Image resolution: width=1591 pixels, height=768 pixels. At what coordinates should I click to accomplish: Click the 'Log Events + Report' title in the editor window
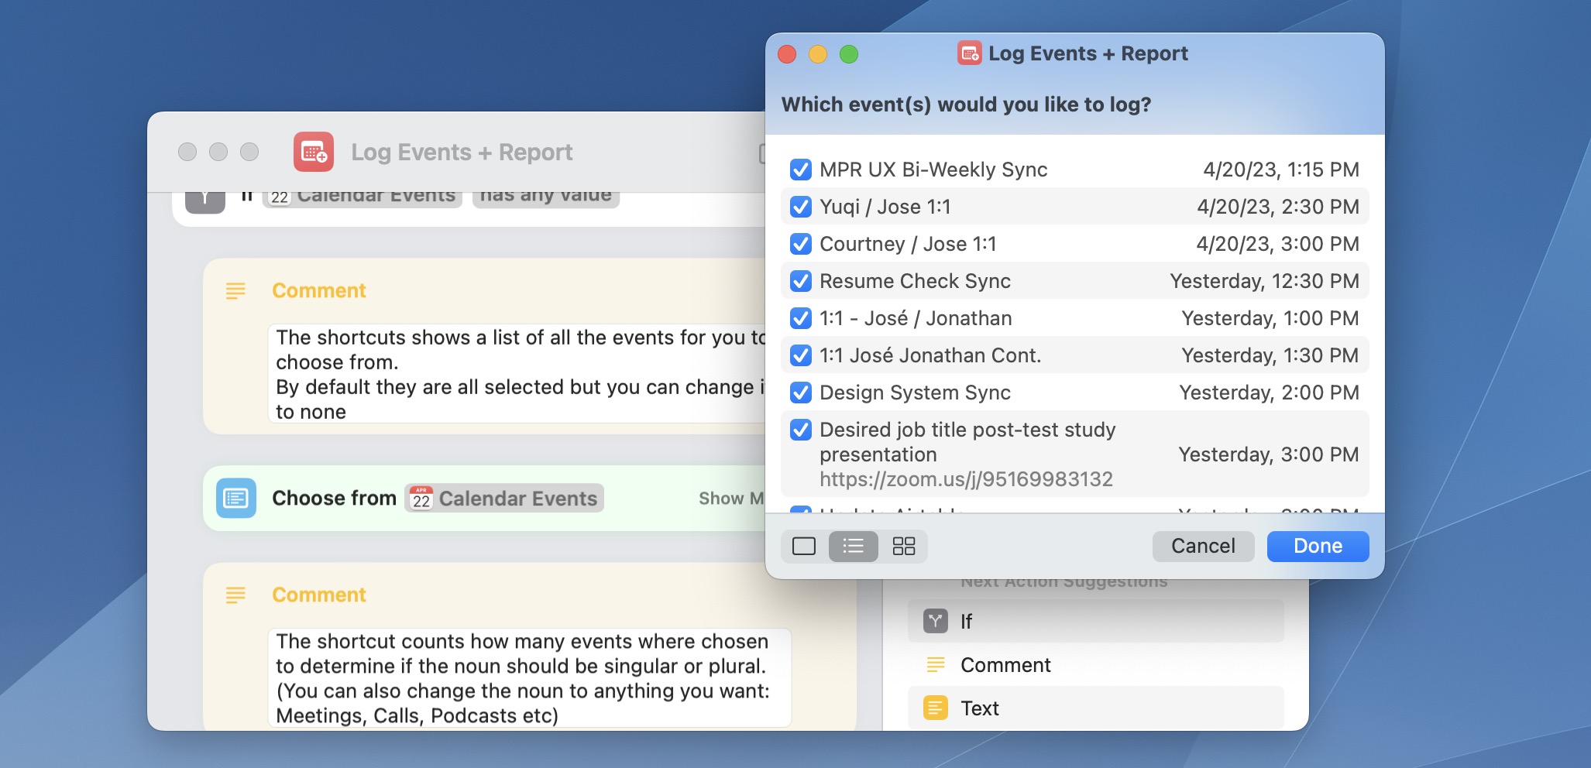coord(462,152)
